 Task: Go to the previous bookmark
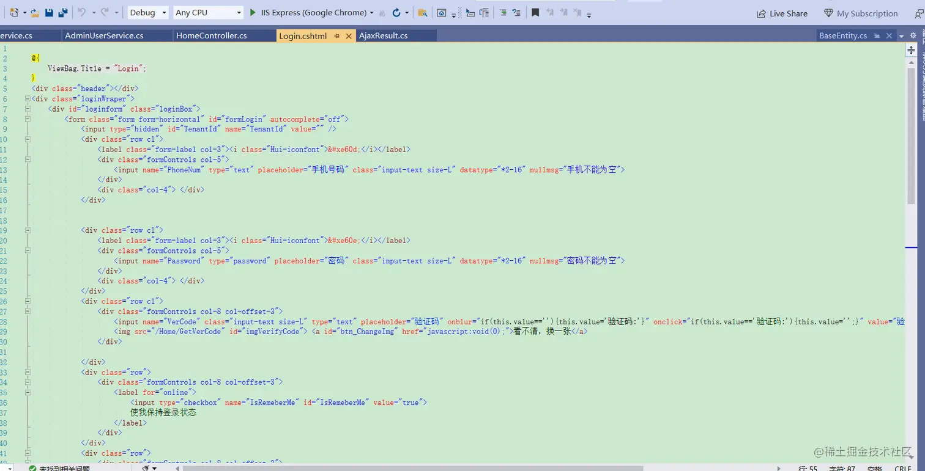tap(550, 12)
